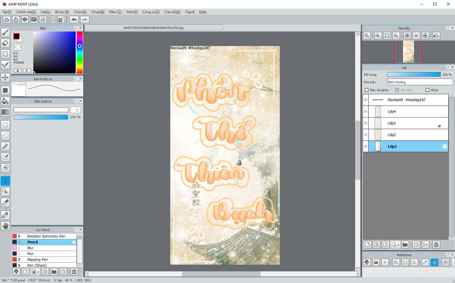Activate the Text tool
This screenshot has height=283, width=455.
(5, 181)
